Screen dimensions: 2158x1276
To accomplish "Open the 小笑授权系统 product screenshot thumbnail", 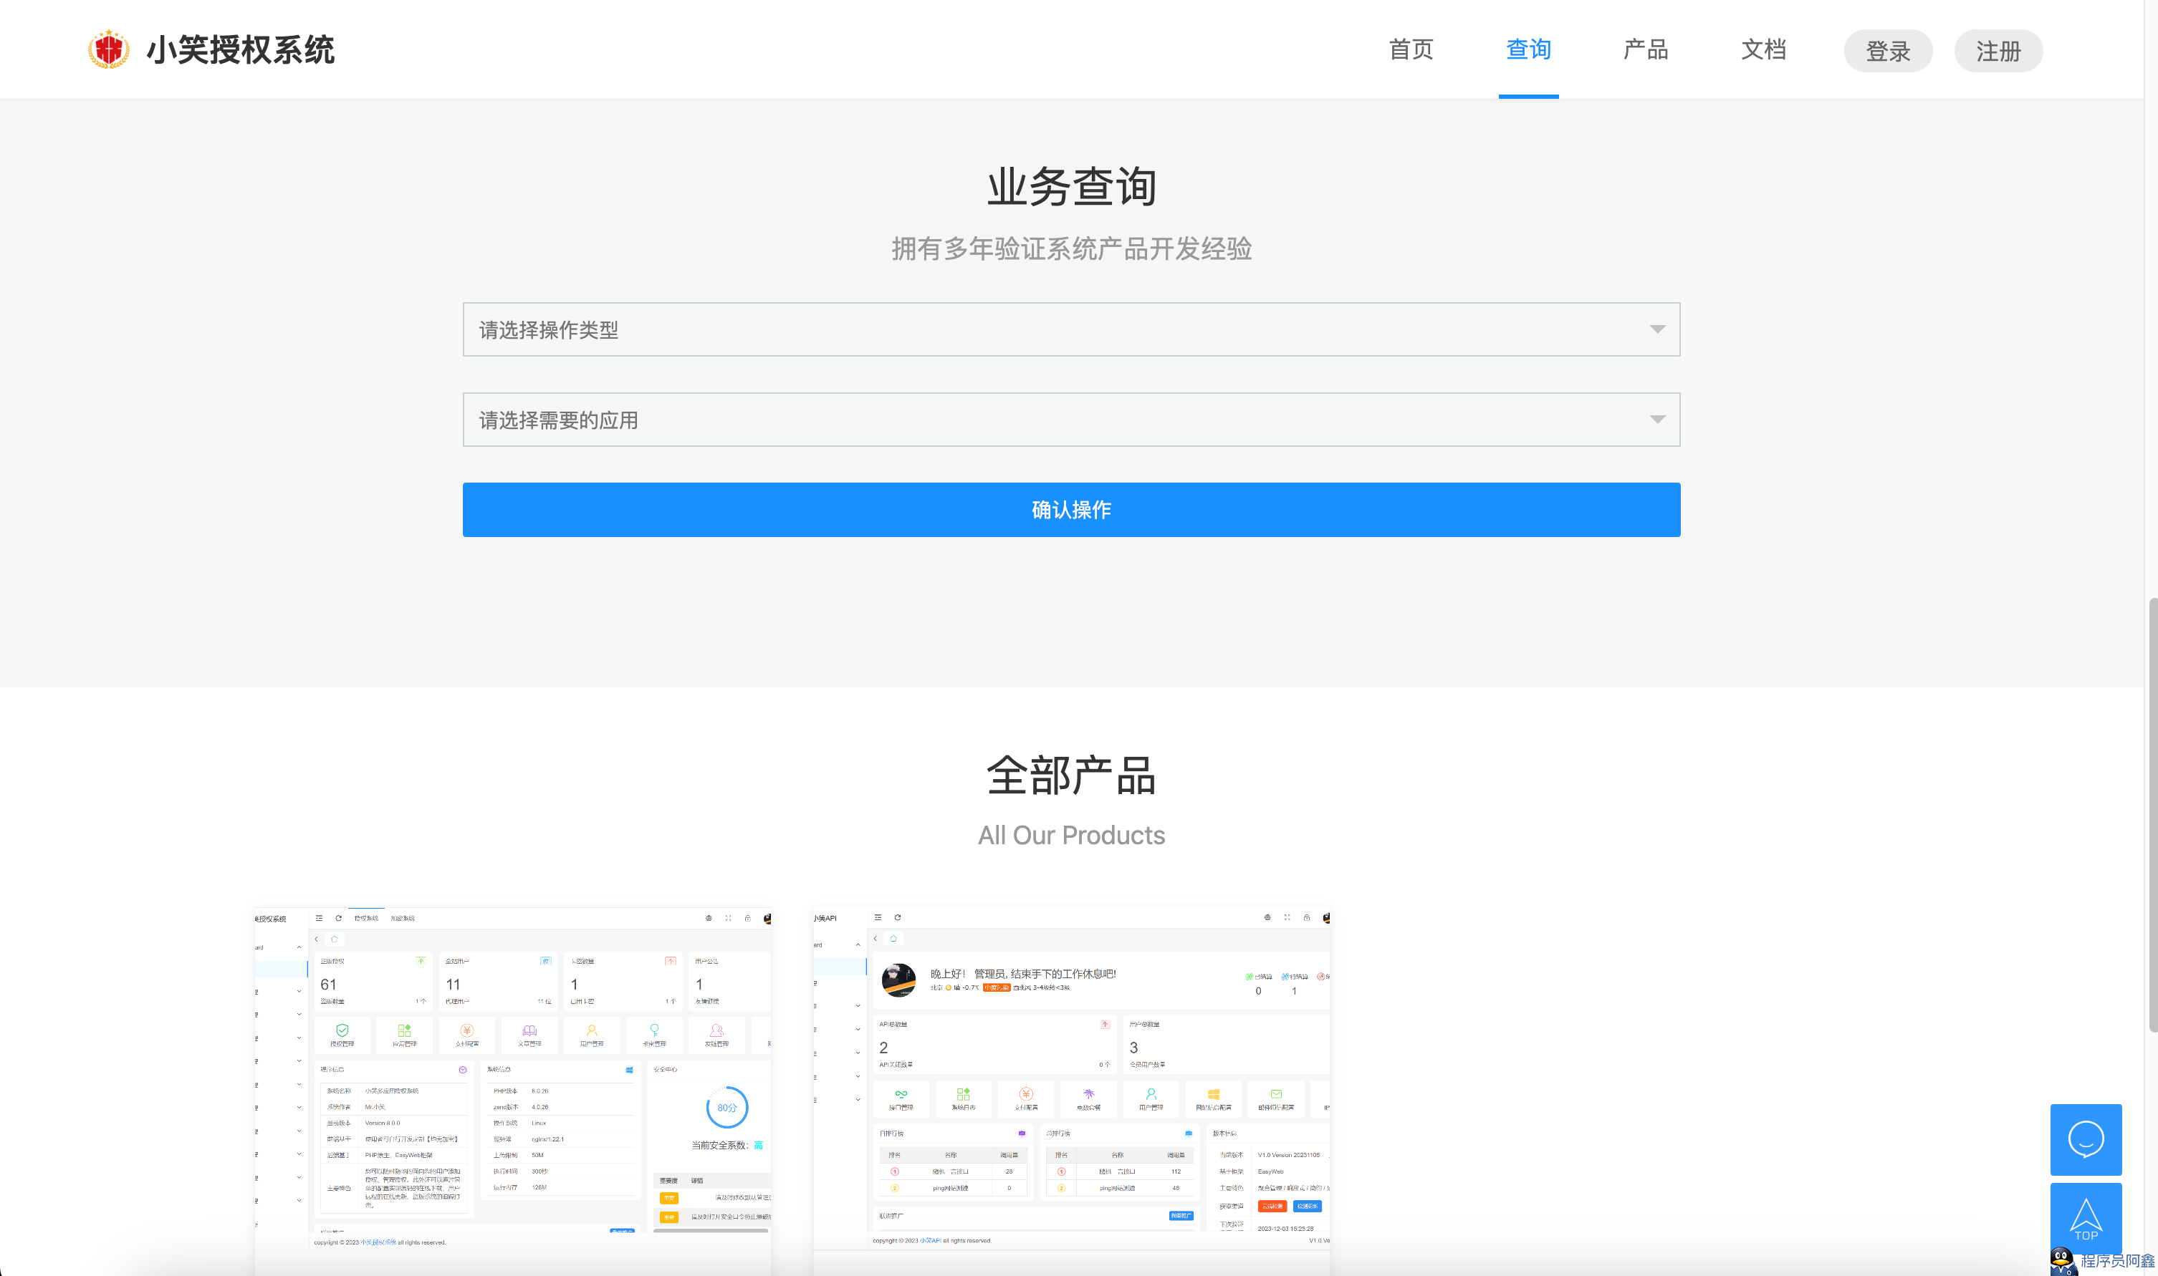I will point(512,1091).
